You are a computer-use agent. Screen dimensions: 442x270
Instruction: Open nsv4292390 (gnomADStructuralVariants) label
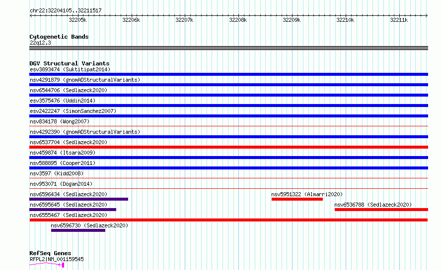pos(85,132)
